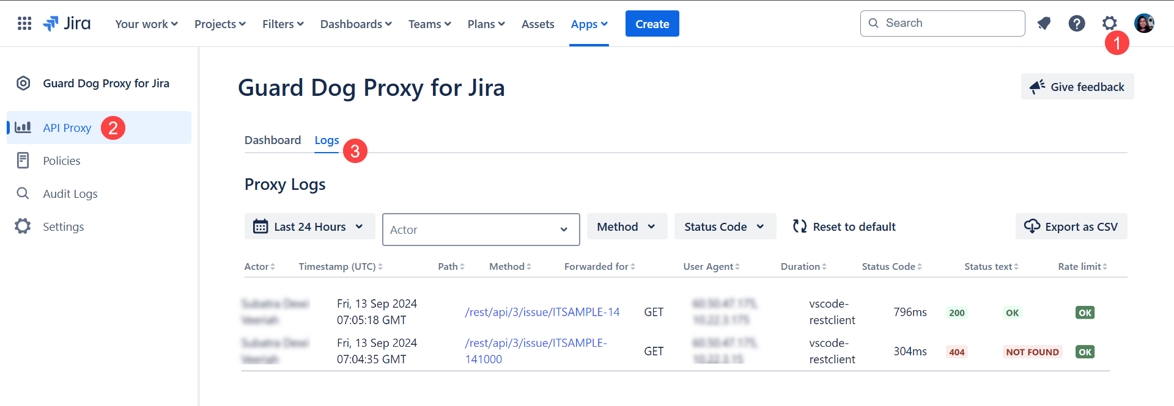Click the search magnifier icon
The height and width of the screenshot is (406, 1174).
pos(874,23)
